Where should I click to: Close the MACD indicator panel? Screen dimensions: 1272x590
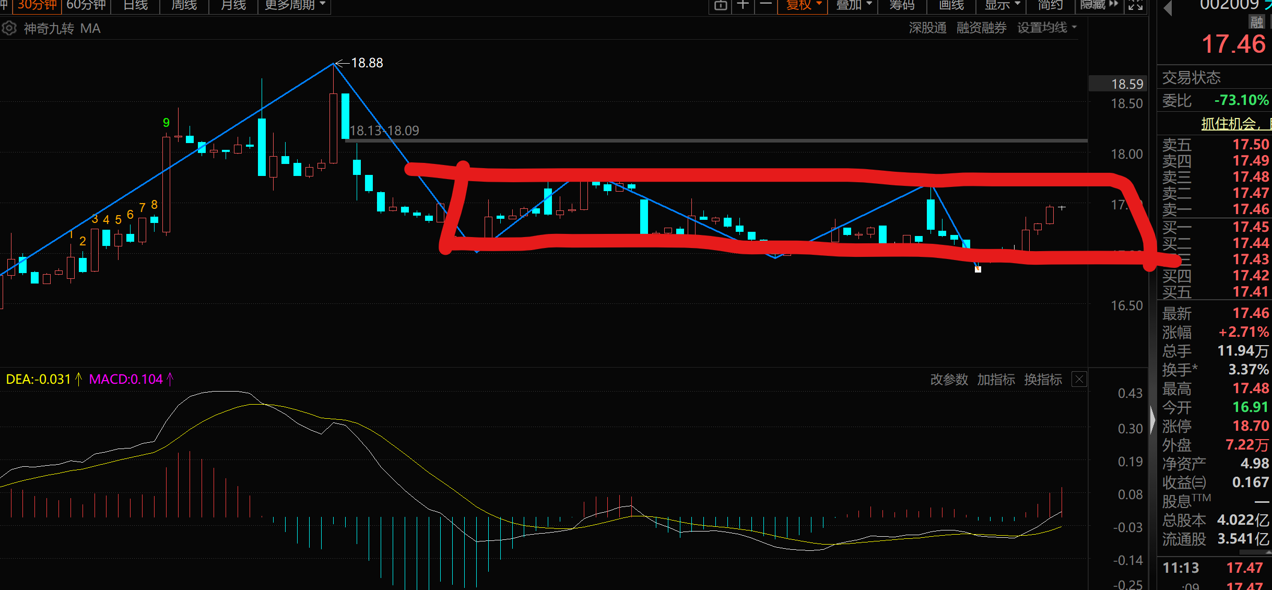point(1079,380)
